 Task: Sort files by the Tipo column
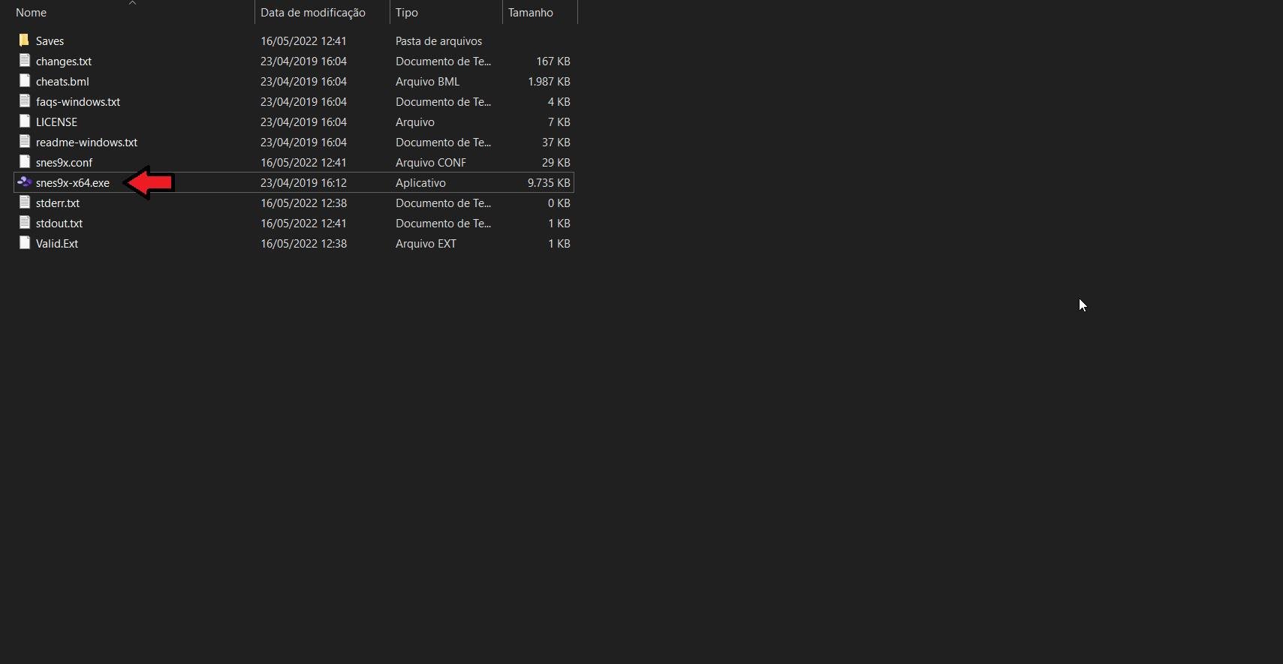coord(407,13)
